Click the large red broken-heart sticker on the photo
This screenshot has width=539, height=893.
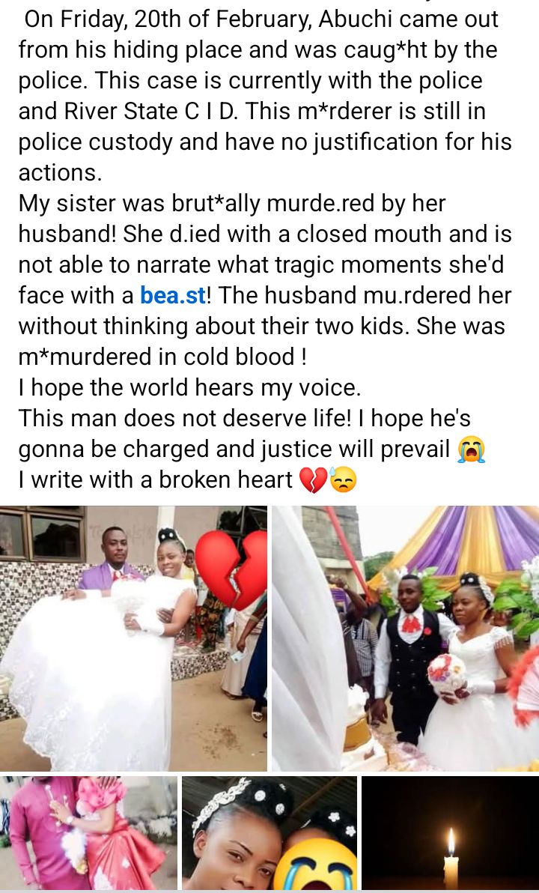tap(231, 569)
